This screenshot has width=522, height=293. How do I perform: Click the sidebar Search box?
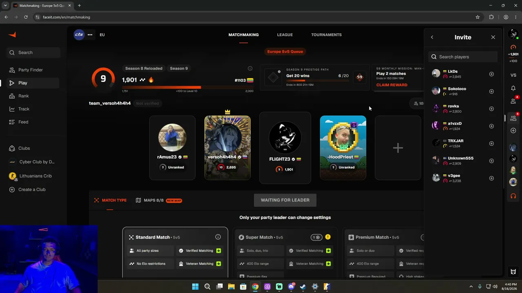point(33,52)
